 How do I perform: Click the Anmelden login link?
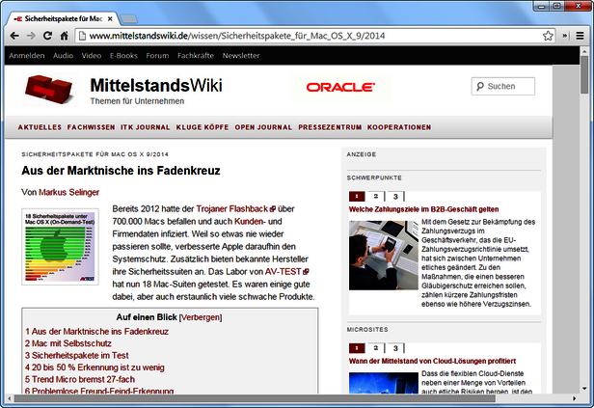pyautogui.click(x=26, y=56)
